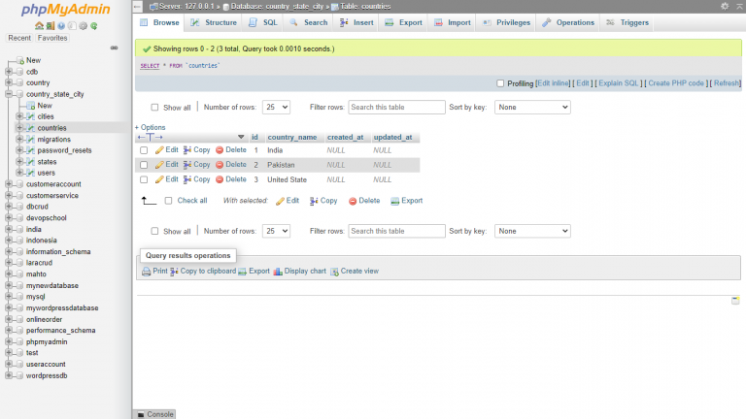The image size is (746, 419).
Task: Toggle lower Show all checkbox
Action: coord(154,231)
